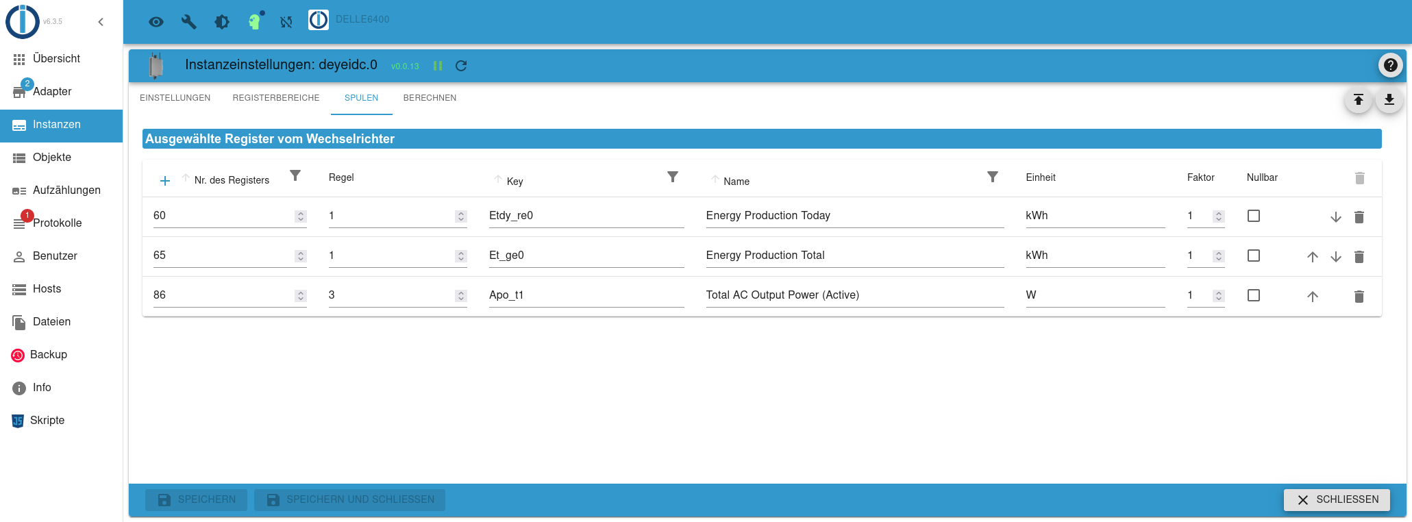Filter the Name column
1412x522 pixels.
coord(993,177)
